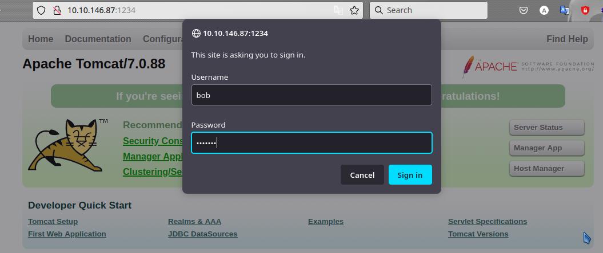
Task: Click the Apache Software Foundation logo
Action: tap(528, 66)
